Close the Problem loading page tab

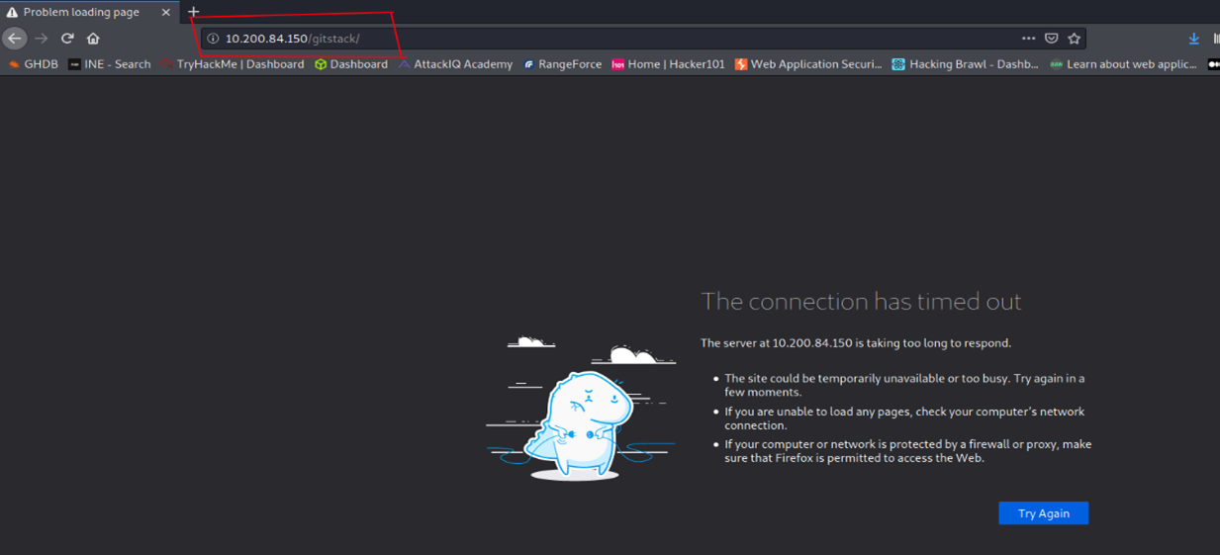coord(166,13)
